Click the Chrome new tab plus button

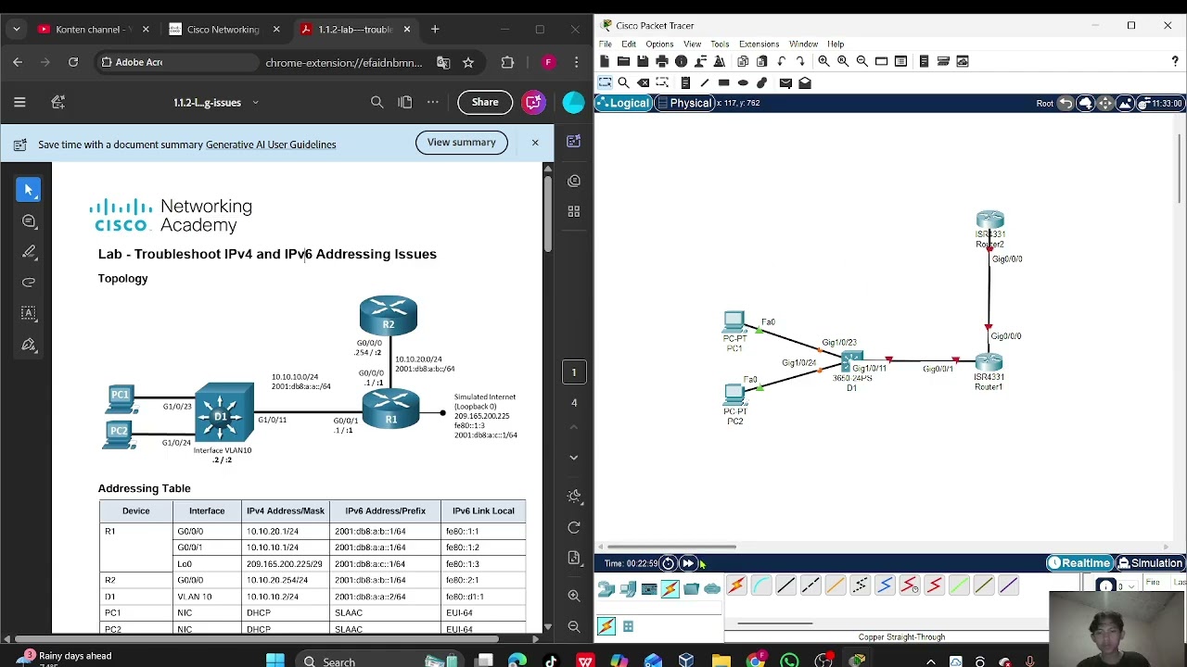click(x=435, y=29)
